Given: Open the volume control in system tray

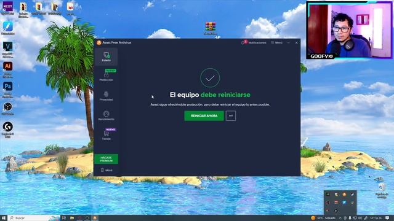Looking at the screenshot, I should pyautogui.click(x=360, y=218).
